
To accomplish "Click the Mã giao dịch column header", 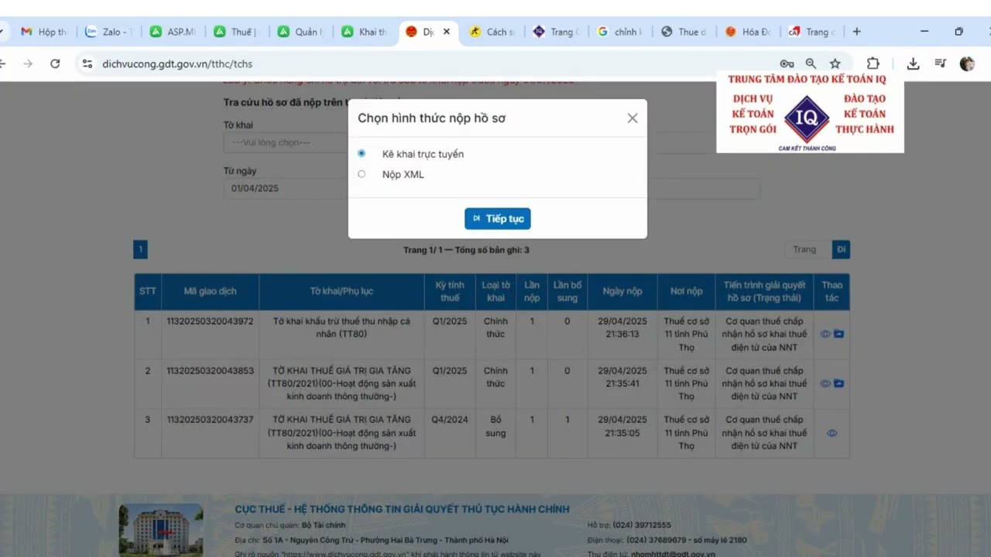I will [x=211, y=292].
